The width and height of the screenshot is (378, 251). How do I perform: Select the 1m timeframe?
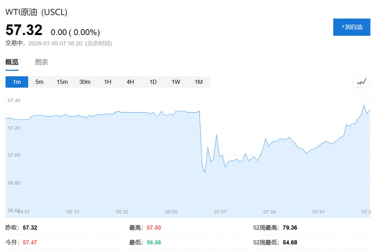[x=17, y=82]
